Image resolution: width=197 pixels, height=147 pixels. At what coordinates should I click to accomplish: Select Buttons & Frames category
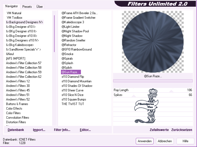(17, 104)
